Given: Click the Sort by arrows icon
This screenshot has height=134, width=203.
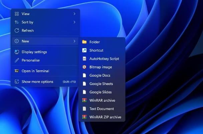Looking at the screenshot, I should coord(17,22).
